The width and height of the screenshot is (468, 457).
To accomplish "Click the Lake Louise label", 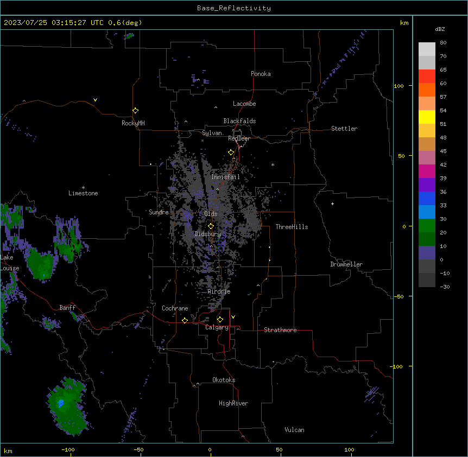I will click(x=10, y=263).
